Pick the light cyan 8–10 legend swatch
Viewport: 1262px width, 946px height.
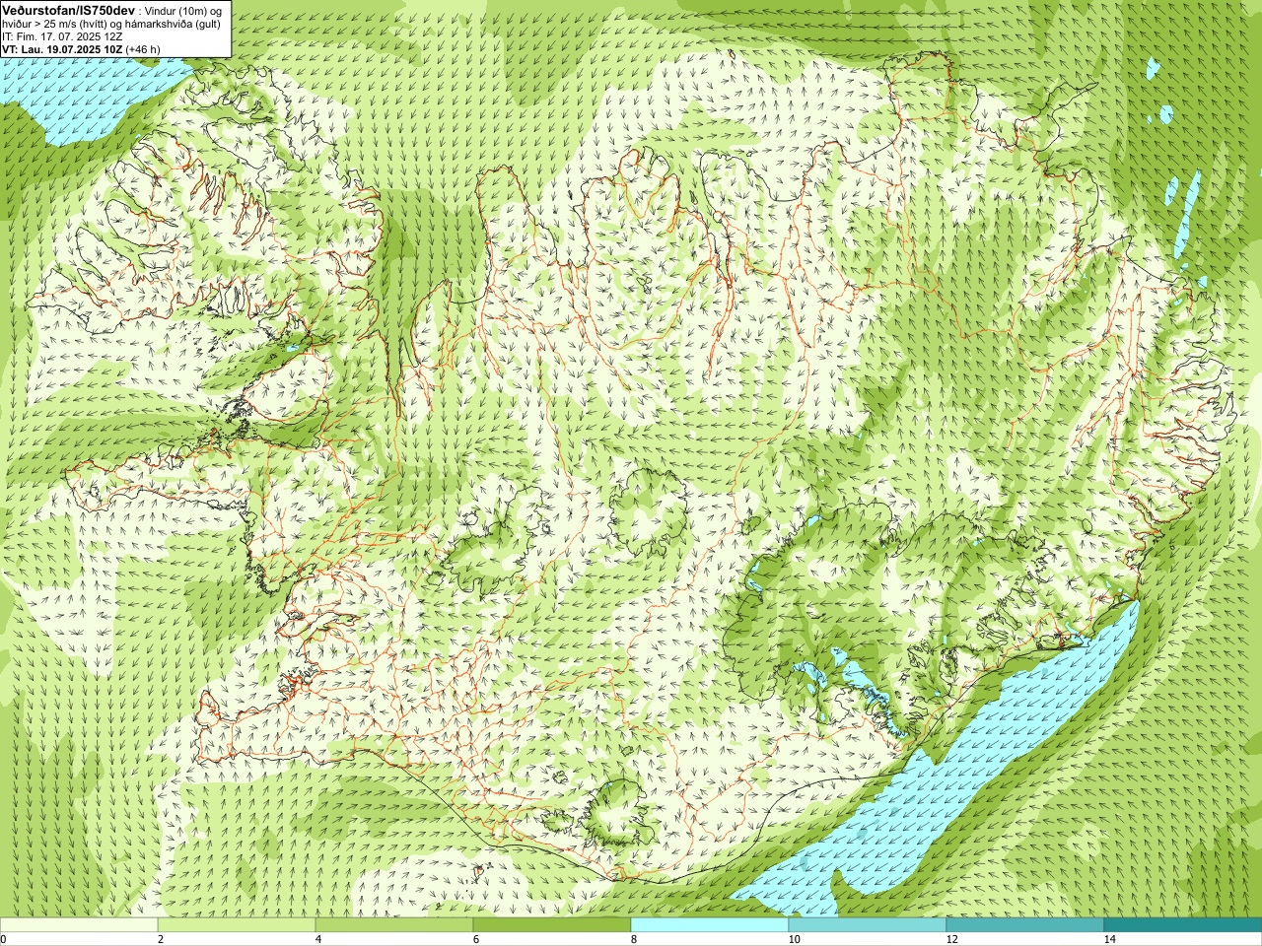[710, 925]
